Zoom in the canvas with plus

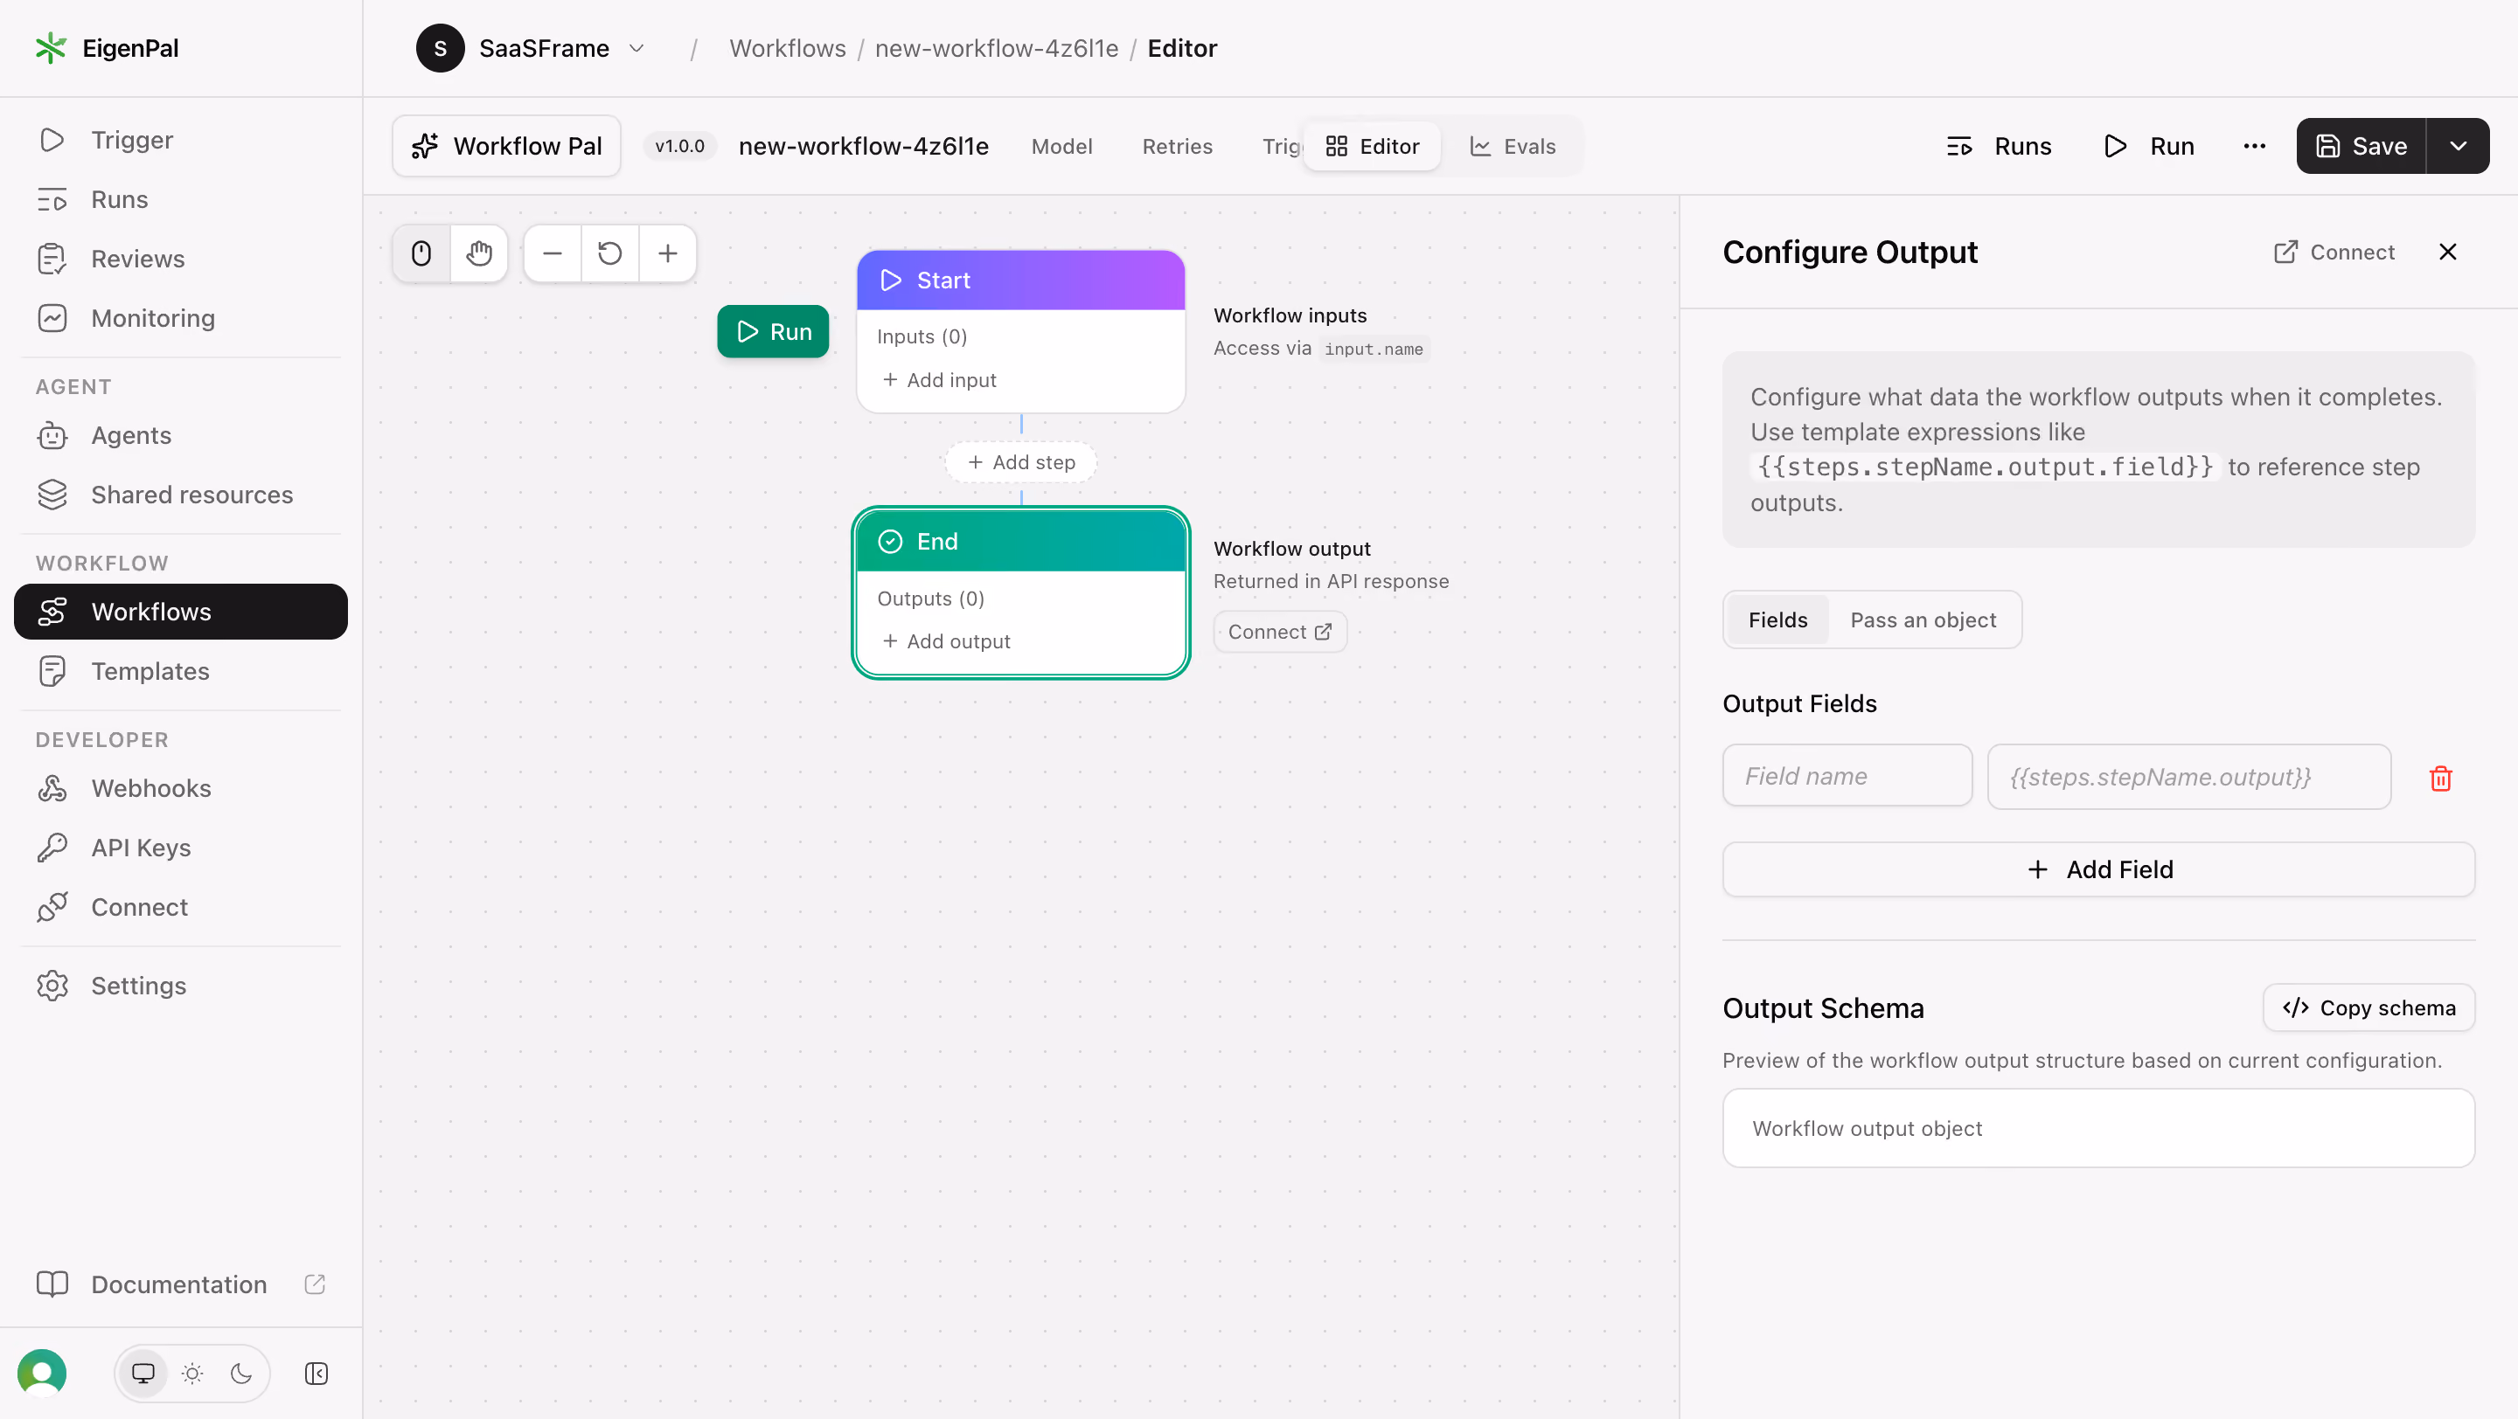(668, 254)
